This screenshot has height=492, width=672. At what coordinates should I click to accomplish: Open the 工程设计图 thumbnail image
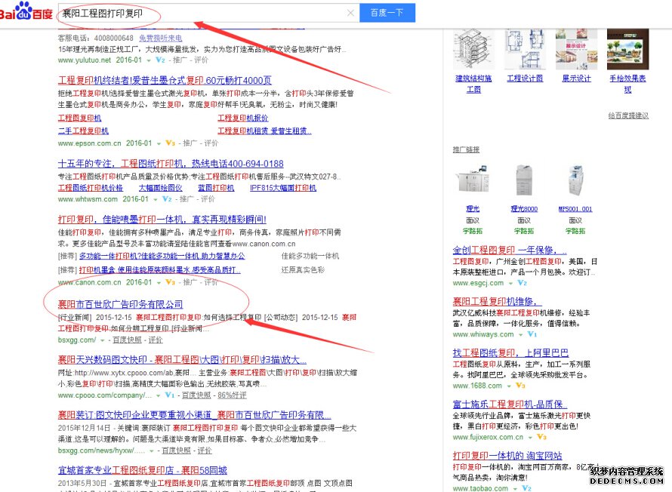pos(525,49)
